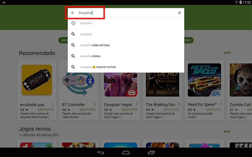Click GRATUITO label under Need for Speed

click(x=213, y=110)
